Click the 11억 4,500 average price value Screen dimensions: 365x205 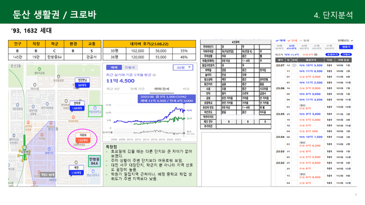(120, 81)
